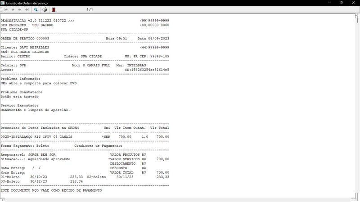Click DESCONTO R$ label
This screenshot has height=202, width=360.
[x=128, y=168]
